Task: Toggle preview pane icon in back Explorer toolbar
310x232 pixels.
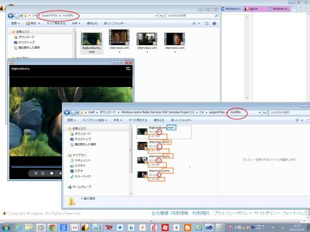Action: (x=206, y=23)
